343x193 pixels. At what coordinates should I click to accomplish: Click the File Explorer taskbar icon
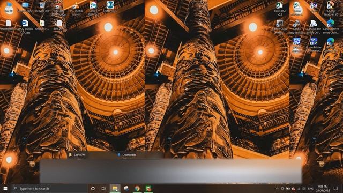click(x=115, y=188)
